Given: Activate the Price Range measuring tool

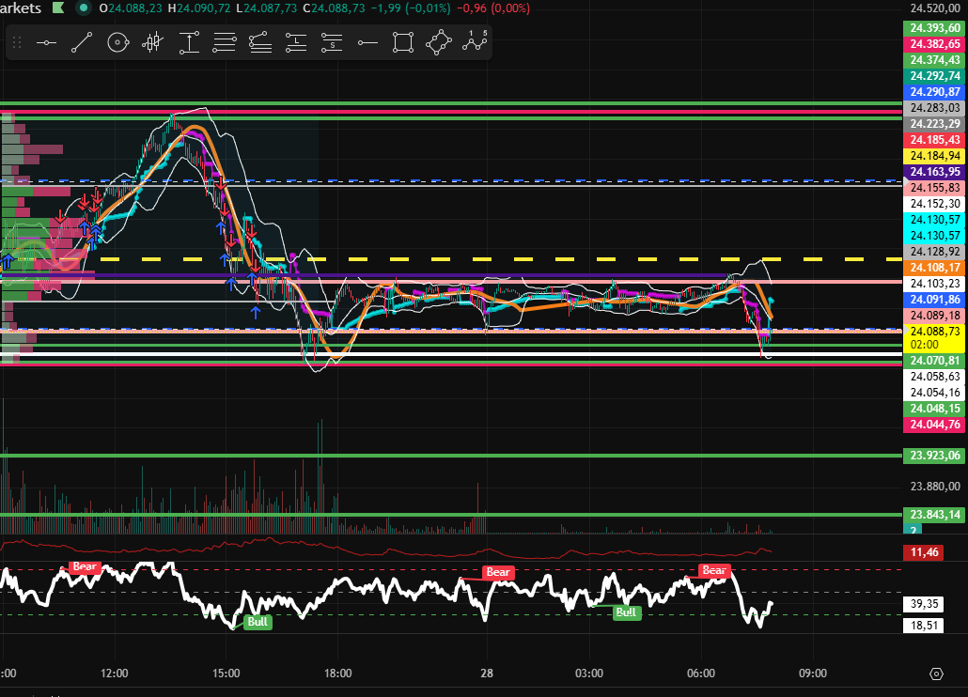Looking at the screenshot, I should [x=189, y=42].
